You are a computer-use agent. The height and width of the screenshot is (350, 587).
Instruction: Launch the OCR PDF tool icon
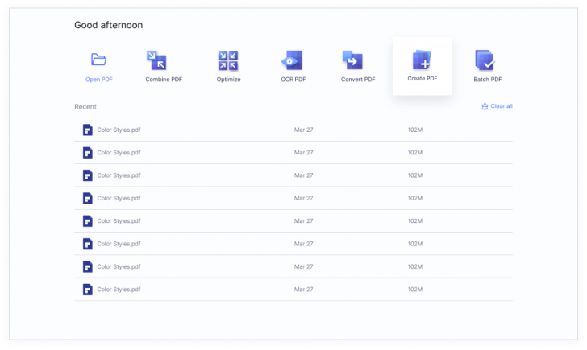tap(292, 60)
